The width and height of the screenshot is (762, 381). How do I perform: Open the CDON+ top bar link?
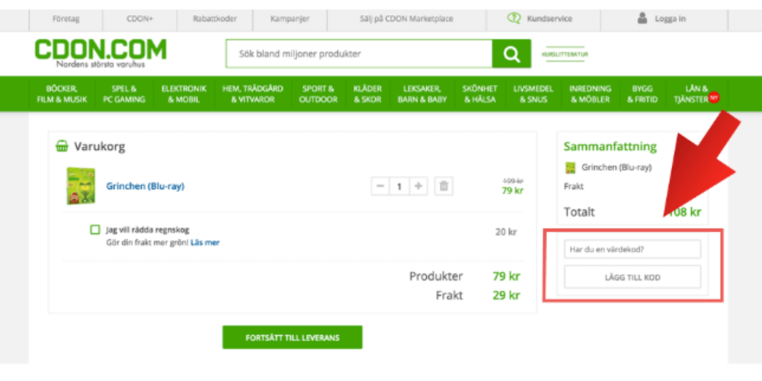[140, 19]
